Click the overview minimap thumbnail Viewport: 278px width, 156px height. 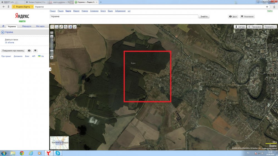pos(59,143)
